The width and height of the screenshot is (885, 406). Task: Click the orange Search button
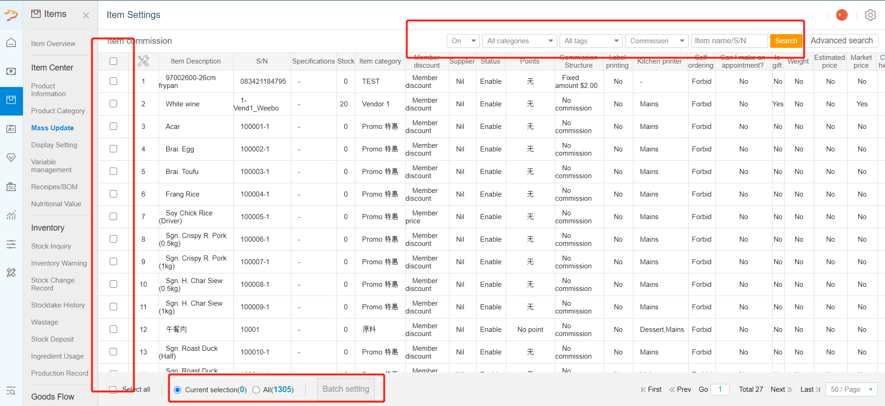[786, 41]
